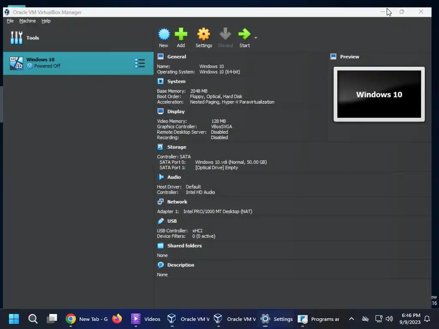439x329 pixels.
Task: Click the System chip icon
Action: [x=160, y=81]
